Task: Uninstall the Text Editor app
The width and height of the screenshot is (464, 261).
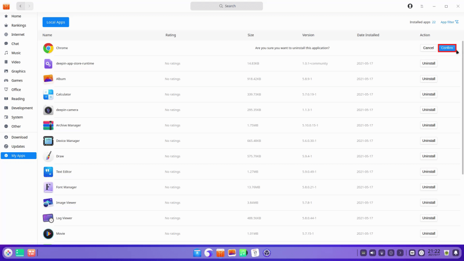Action: (428, 172)
